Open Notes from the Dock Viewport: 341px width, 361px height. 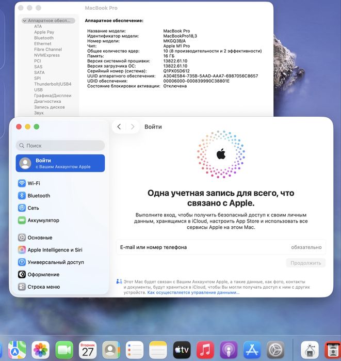click(158, 350)
